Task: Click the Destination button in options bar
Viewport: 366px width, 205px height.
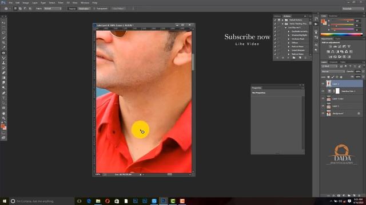Action: click(x=84, y=9)
